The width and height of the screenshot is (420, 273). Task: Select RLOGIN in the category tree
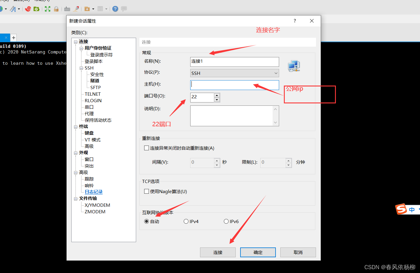(x=93, y=100)
